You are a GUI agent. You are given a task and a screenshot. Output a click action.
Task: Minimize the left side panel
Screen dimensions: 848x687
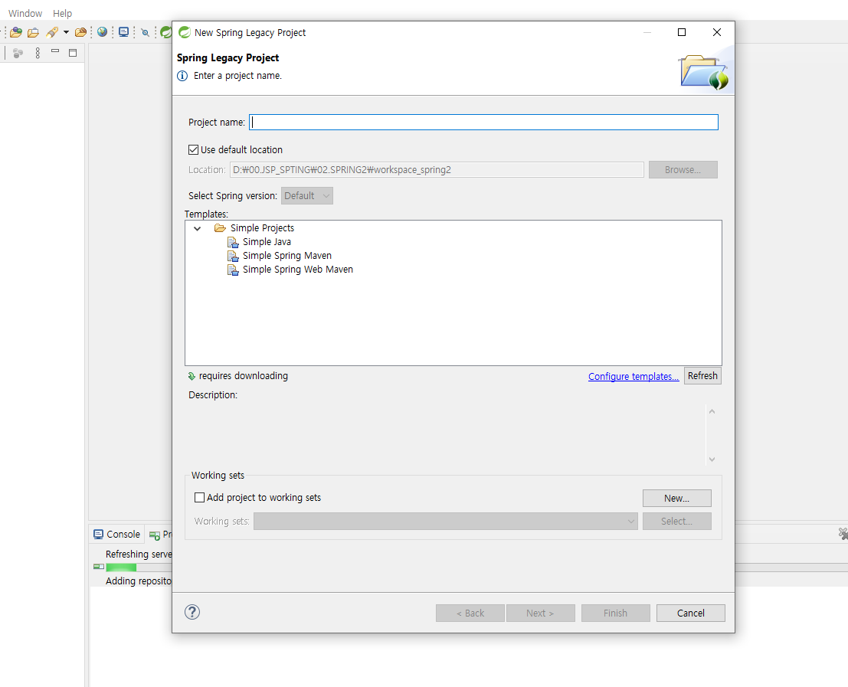tap(55, 51)
